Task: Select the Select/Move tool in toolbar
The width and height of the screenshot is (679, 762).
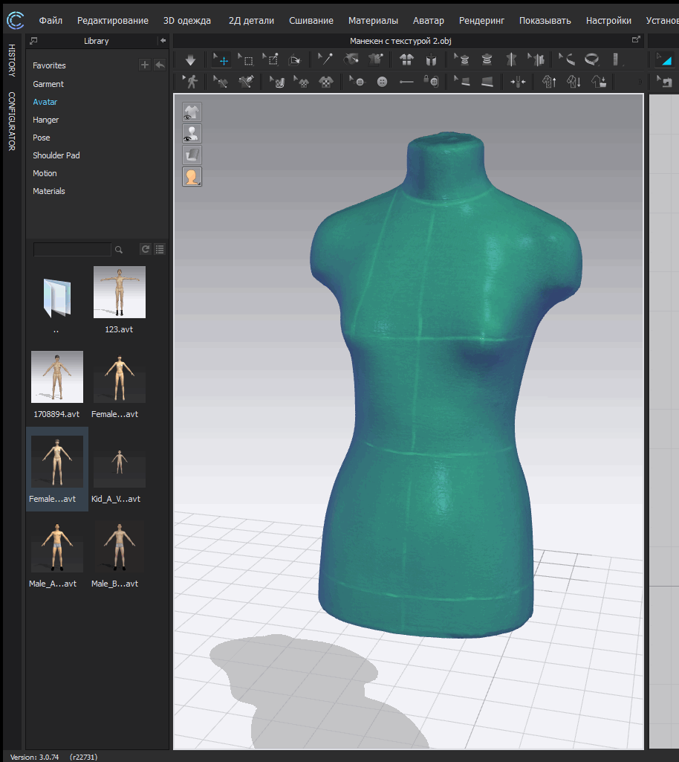Action: 221,59
